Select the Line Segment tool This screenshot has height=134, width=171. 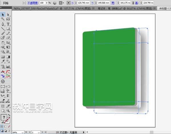(x=3, y=29)
